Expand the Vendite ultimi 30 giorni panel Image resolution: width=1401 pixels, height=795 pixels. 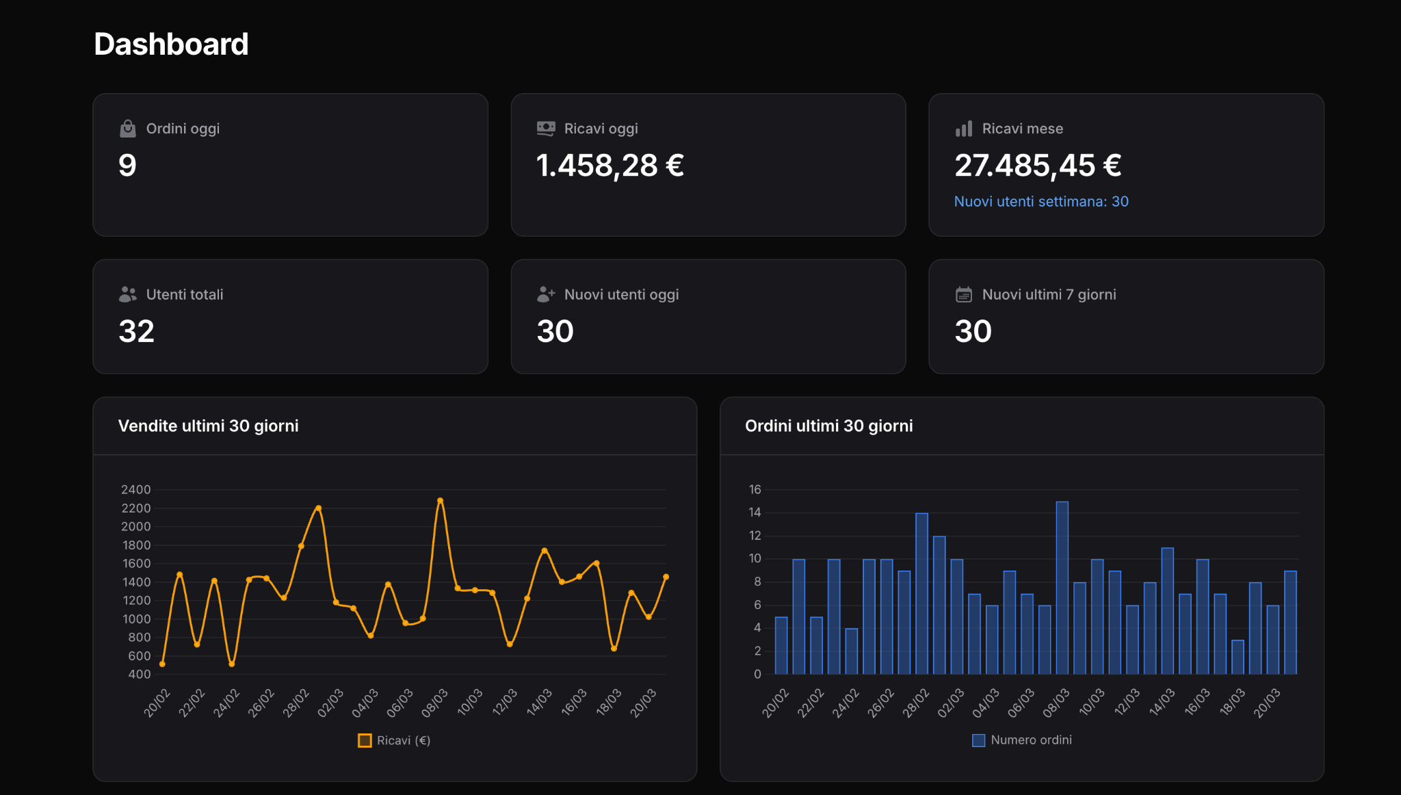coord(395,426)
